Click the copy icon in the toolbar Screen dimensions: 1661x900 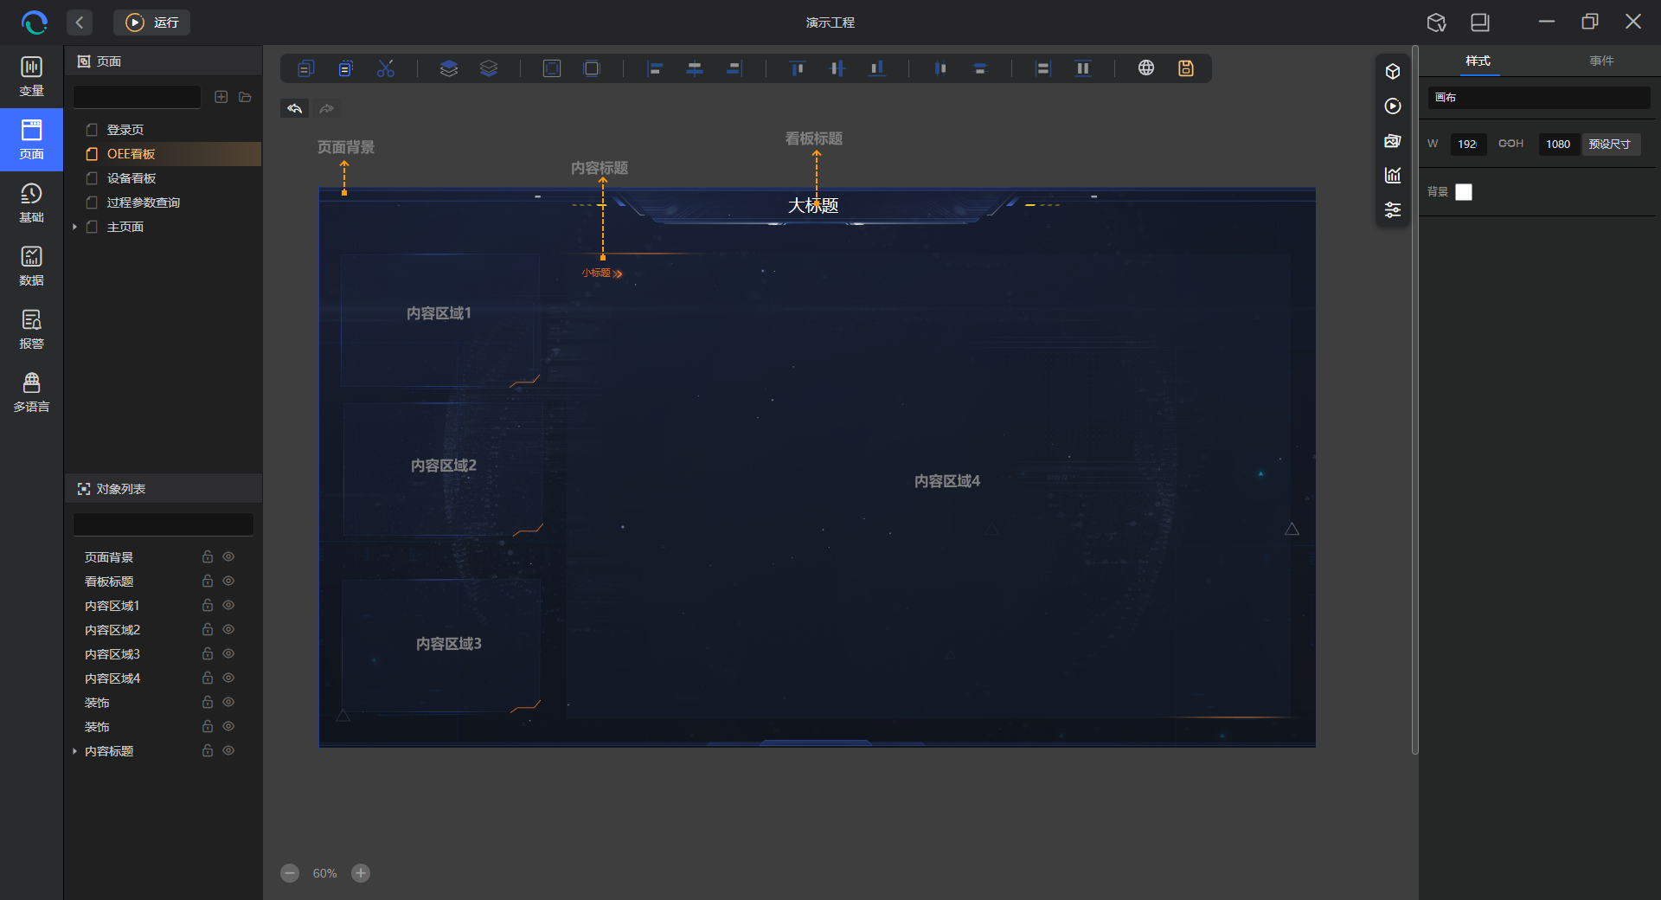pos(306,68)
